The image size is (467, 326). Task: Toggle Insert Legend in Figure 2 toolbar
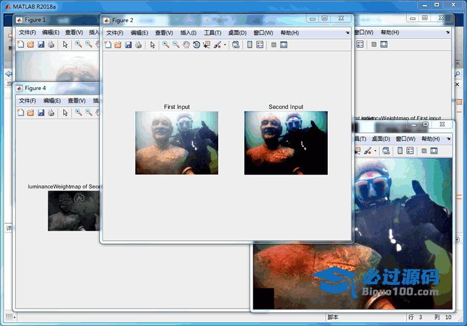coord(260,45)
